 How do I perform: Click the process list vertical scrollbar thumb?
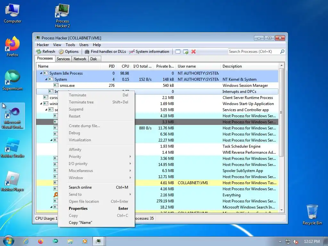point(281,112)
